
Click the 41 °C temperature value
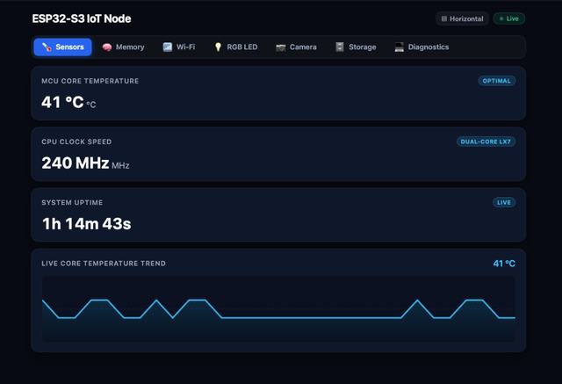pos(62,102)
